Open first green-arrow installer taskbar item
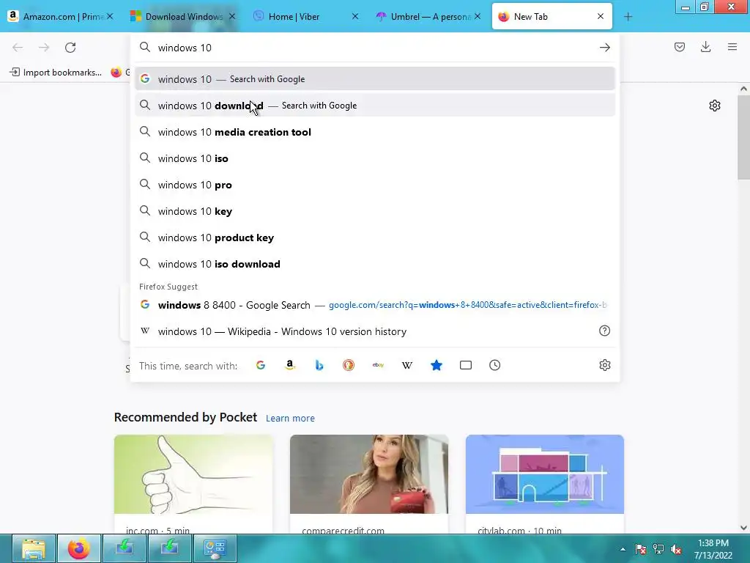The height and width of the screenshot is (563, 750). pyautogui.click(x=124, y=548)
